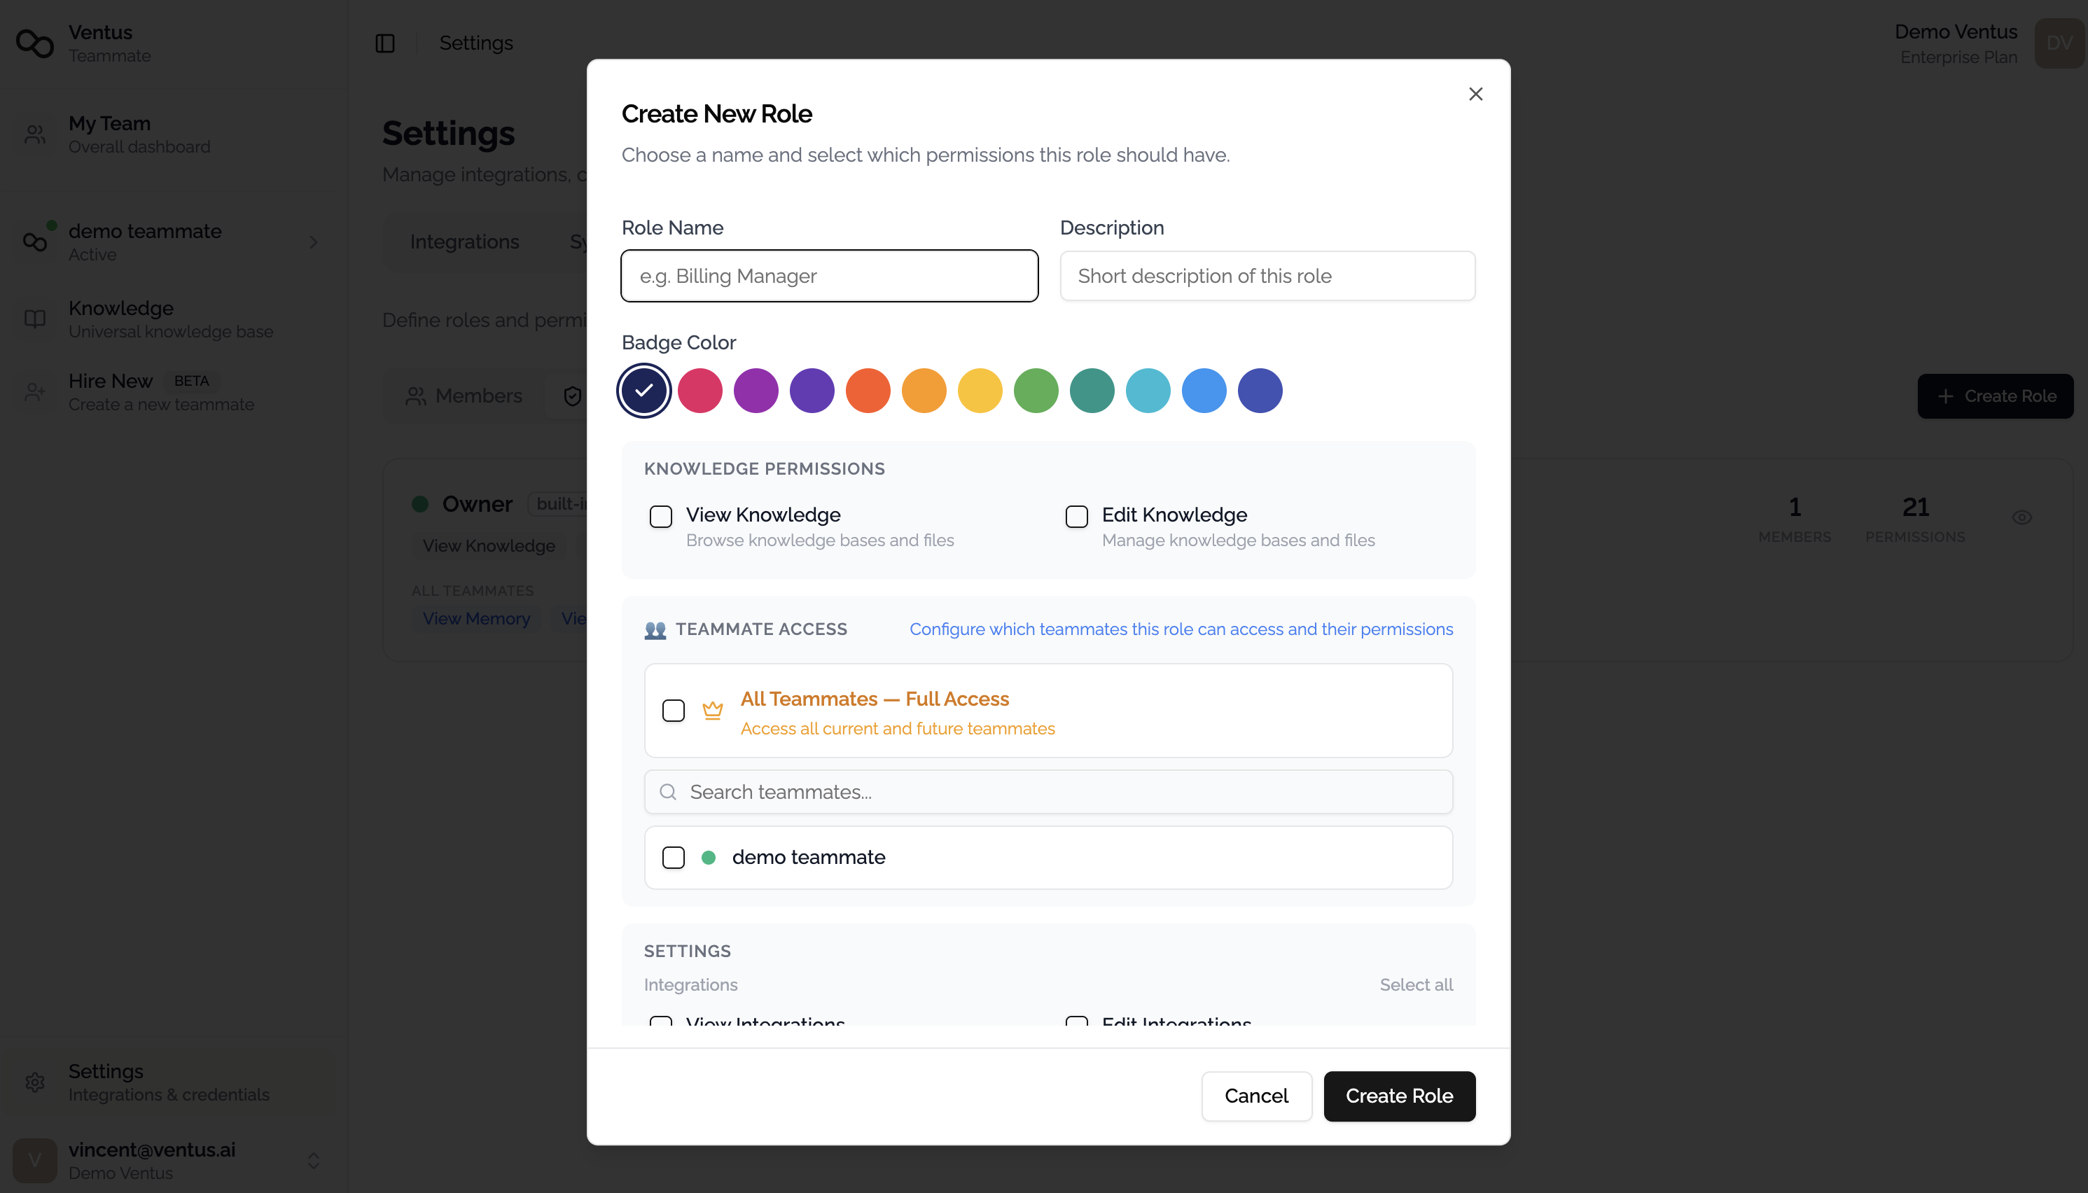Open the Members tab
The height and width of the screenshot is (1193, 2088).
(464, 396)
